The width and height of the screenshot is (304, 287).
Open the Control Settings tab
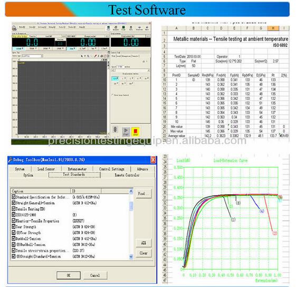pos(112,169)
